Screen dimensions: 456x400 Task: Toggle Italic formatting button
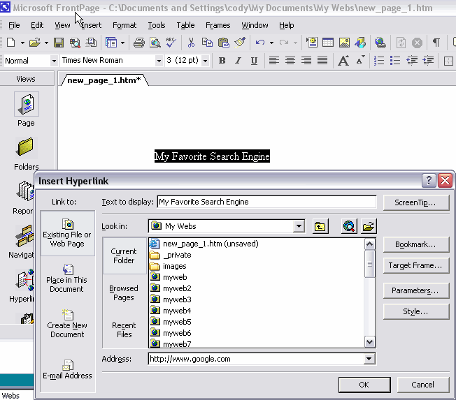tap(238, 61)
